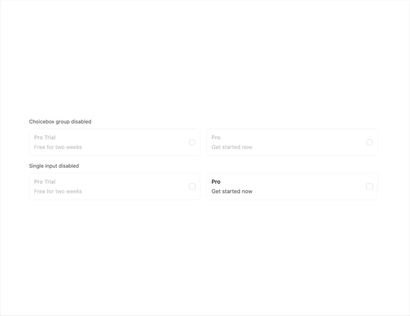The width and height of the screenshot is (410, 316).
Task: Click 'Free for two weeks' under Single input disabled
Action: click(x=58, y=191)
